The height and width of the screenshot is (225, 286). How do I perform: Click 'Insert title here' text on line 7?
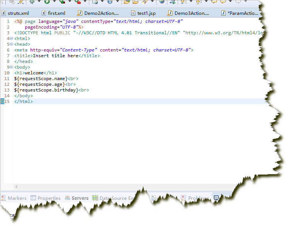coord(55,56)
